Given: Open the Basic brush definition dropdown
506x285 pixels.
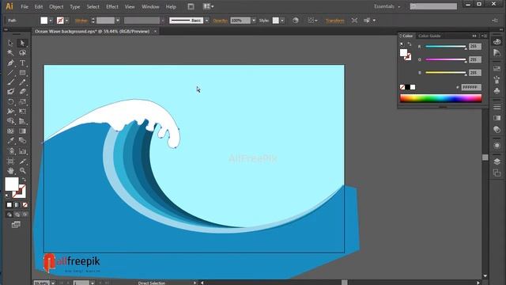Looking at the screenshot, I should click(x=207, y=21).
